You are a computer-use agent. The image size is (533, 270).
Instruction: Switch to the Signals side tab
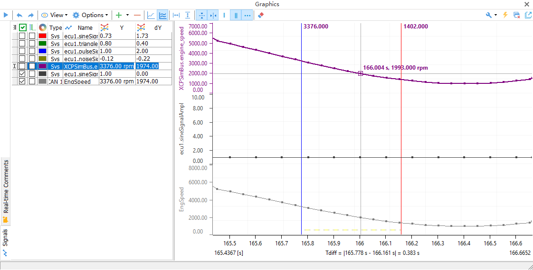[x=5, y=243]
